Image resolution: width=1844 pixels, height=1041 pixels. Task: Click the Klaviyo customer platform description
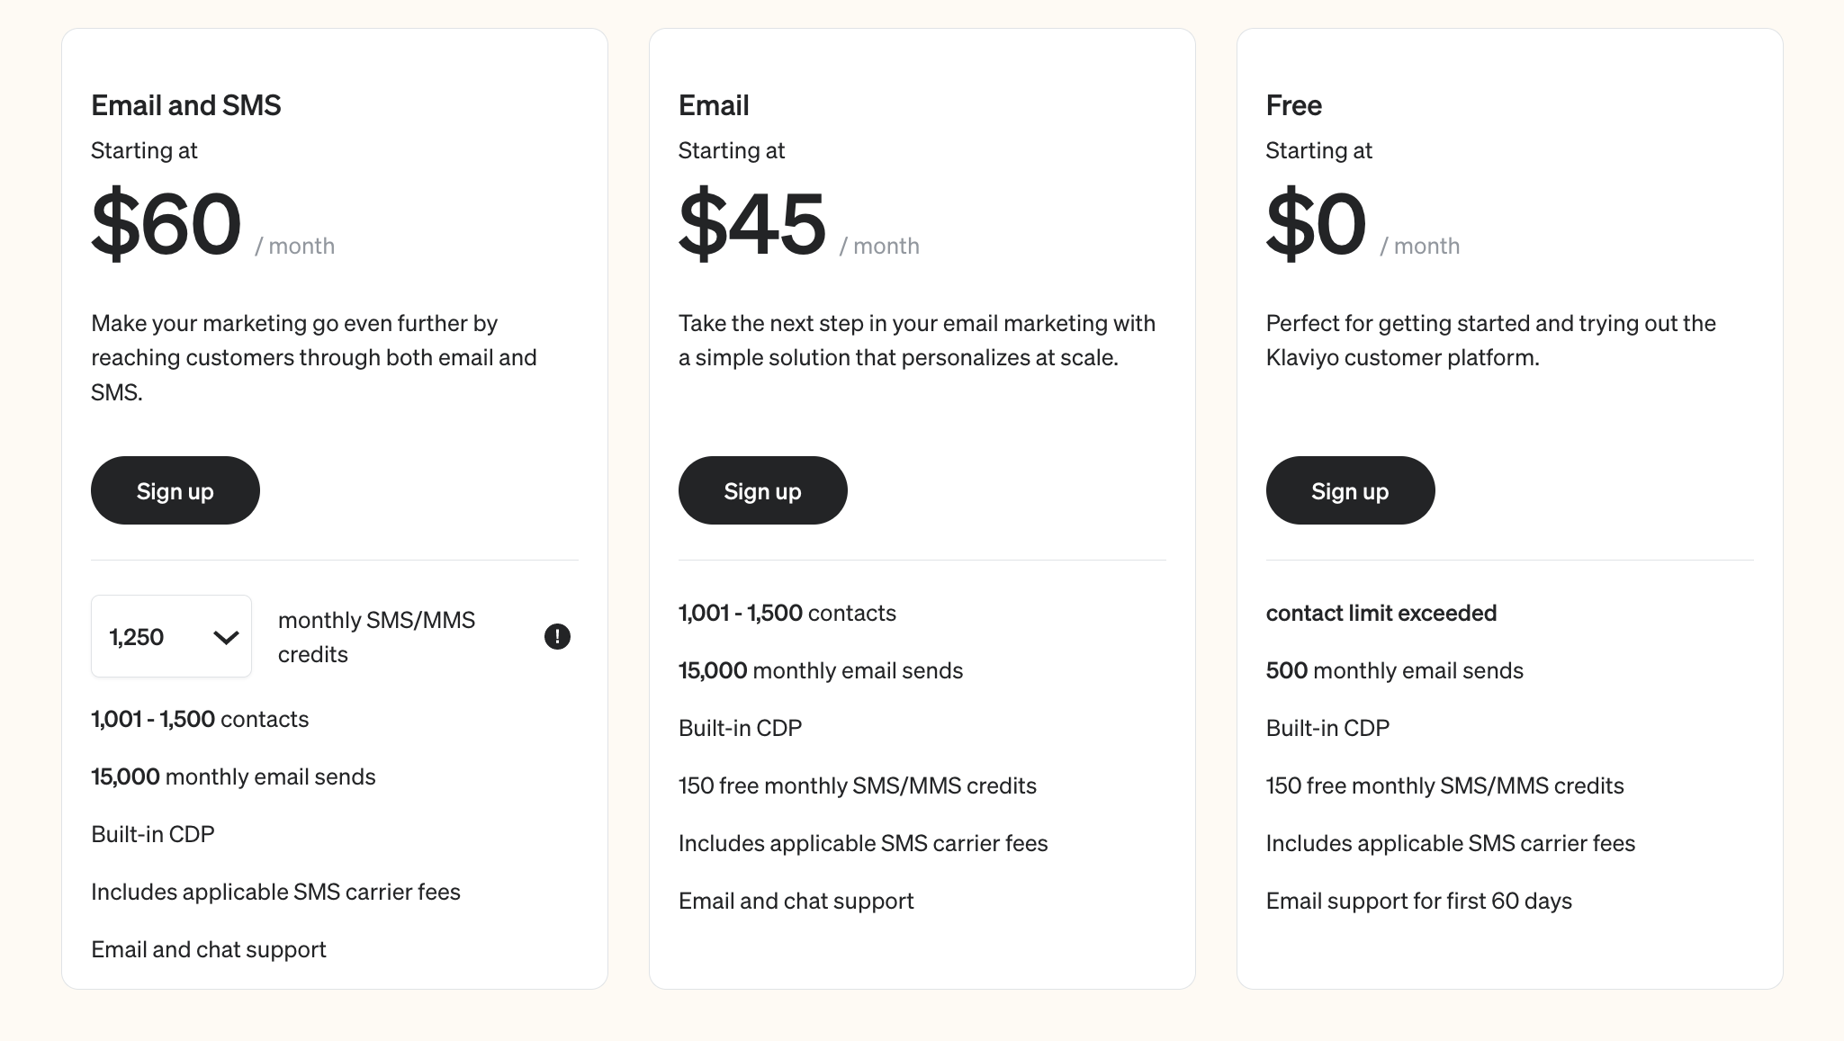(1491, 340)
